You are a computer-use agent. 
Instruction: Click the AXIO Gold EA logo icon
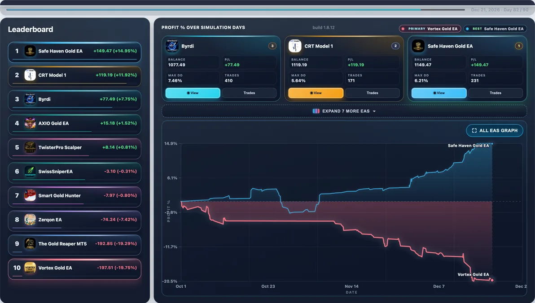(30, 123)
